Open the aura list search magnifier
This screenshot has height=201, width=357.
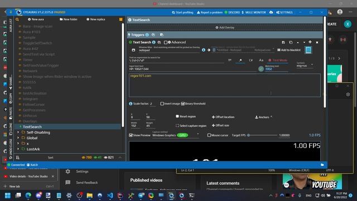(17, 20)
